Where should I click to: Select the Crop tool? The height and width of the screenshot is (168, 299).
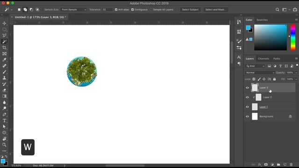[x=4, y=48]
